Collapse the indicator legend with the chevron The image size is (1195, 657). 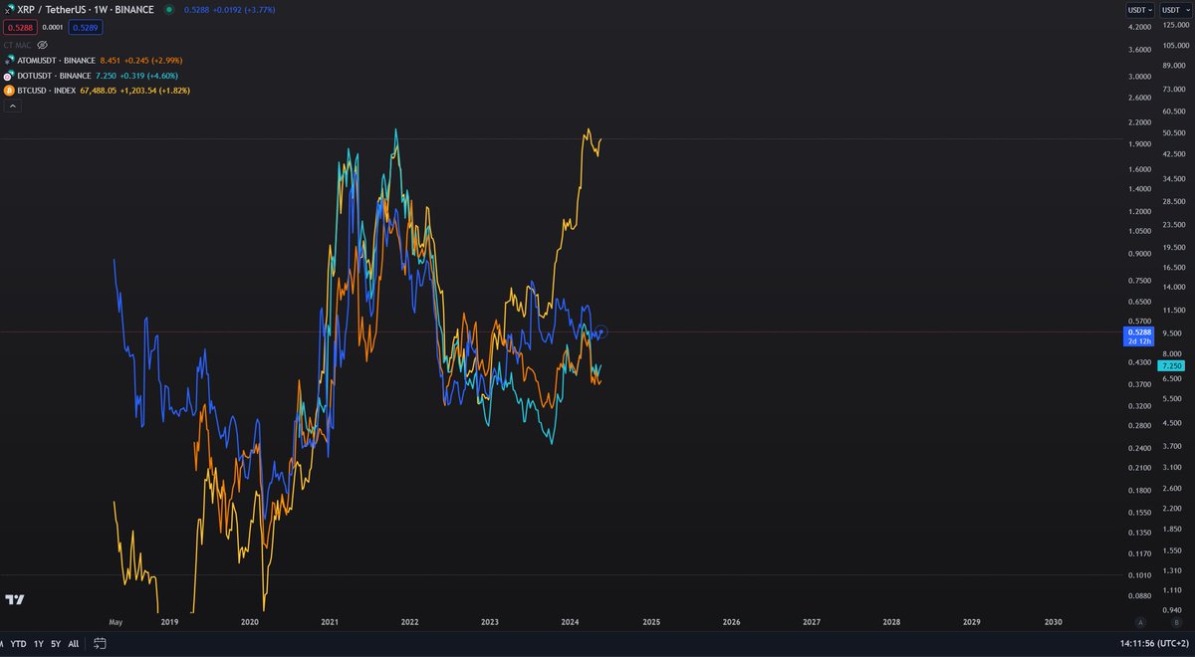coord(14,105)
